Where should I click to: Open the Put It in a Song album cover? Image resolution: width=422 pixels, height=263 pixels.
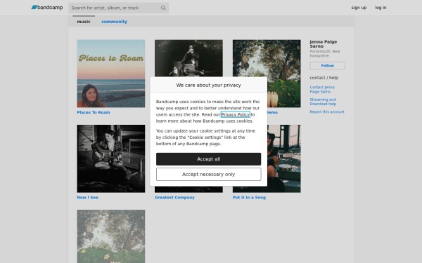[x=284, y=159]
